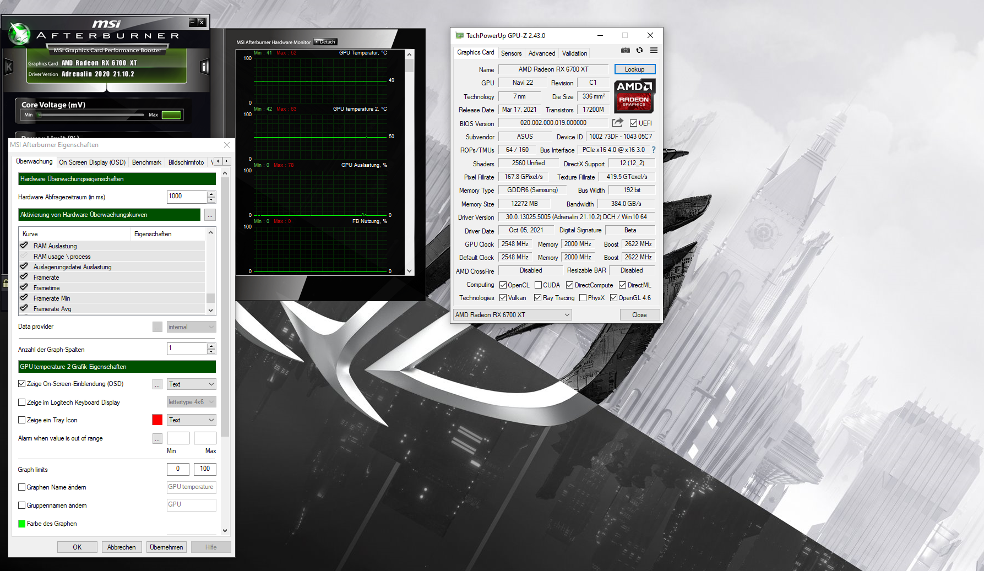Take a GPU-Z screenshot with camera icon
The image size is (984, 571).
pos(626,50)
